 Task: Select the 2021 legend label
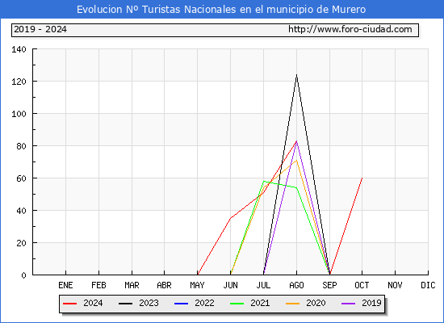tap(260, 303)
